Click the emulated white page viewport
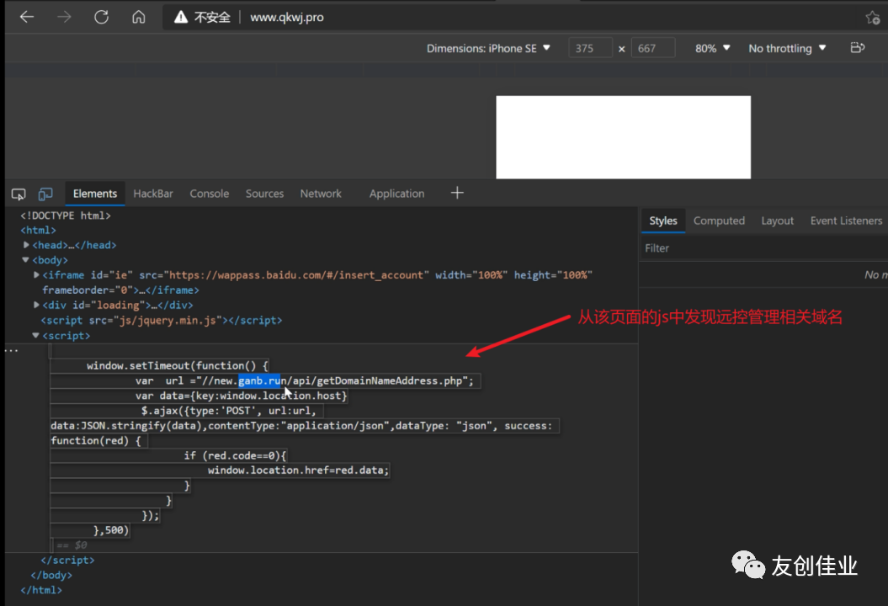Image resolution: width=888 pixels, height=606 pixels. click(623, 137)
